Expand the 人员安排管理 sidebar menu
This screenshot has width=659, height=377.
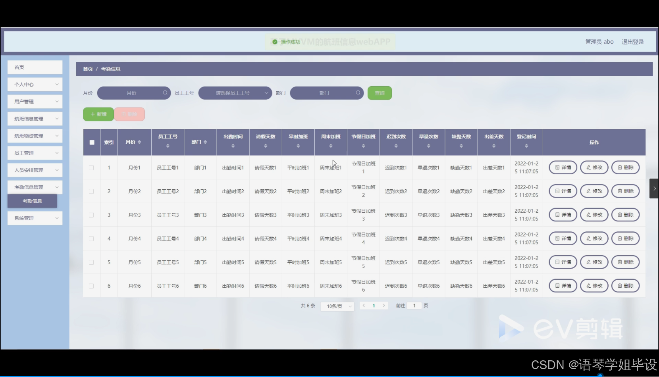click(35, 170)
